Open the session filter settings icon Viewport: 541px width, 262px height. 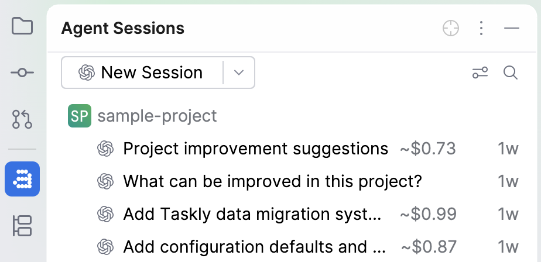click(480, 73)
